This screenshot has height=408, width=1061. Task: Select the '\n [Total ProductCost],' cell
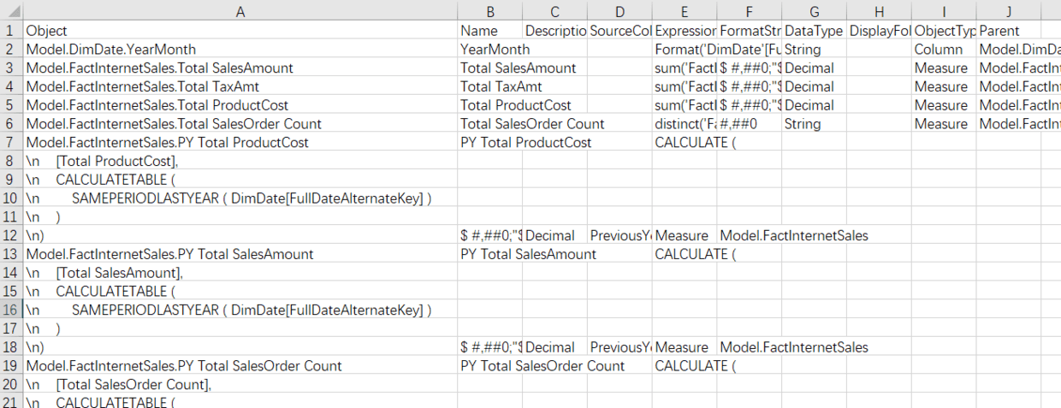pyautogui.click(x=240, y=161)
